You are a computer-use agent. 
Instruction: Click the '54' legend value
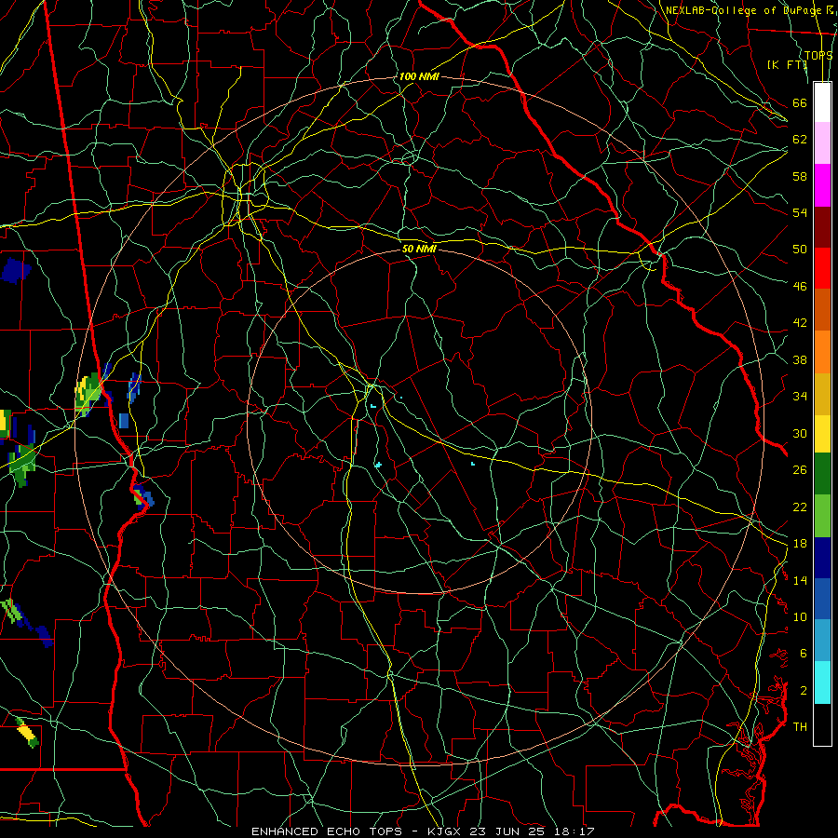coord(800,212)
